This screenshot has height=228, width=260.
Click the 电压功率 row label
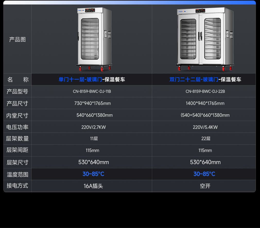point(18,127)
